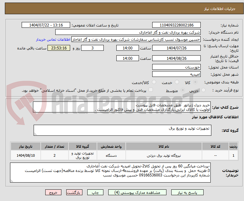This screenshot has height=201, width=244.
Task: Click the تعداد / مقدار column header
Action: coord(55,146)
